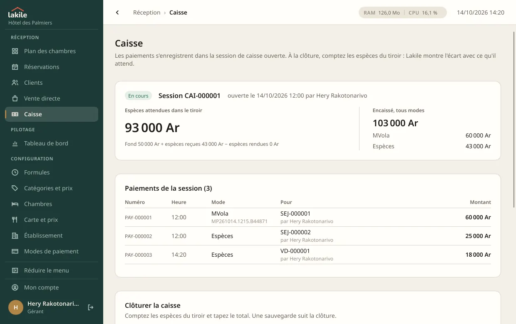
Task: Click the Vente directe shopping bag icon
Action: pos(15,98)
